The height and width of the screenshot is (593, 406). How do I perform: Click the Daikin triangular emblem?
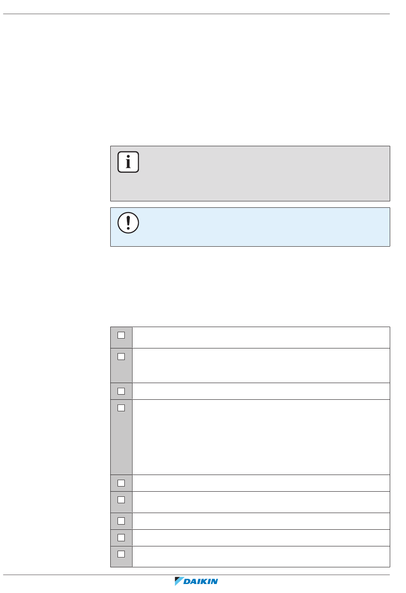179,581
